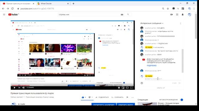
Task: Go back in browser history
Action: pyautogui.click(x=3, y=9)
